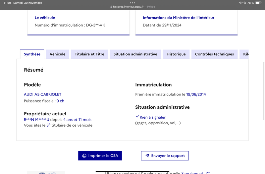The height and width of the screenshot is (174, 265).
Task: Tap the histovec.interieur.gouv.fr address field
Action: pos(132,7)
